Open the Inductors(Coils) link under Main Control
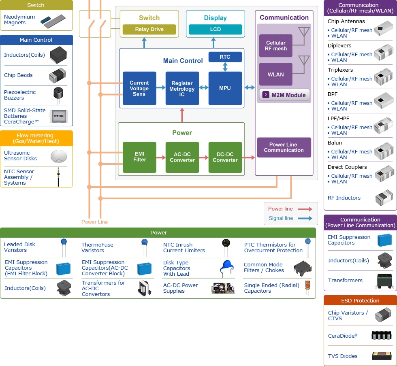Viewport: 397px width, 366px height. tap(24, 55)
